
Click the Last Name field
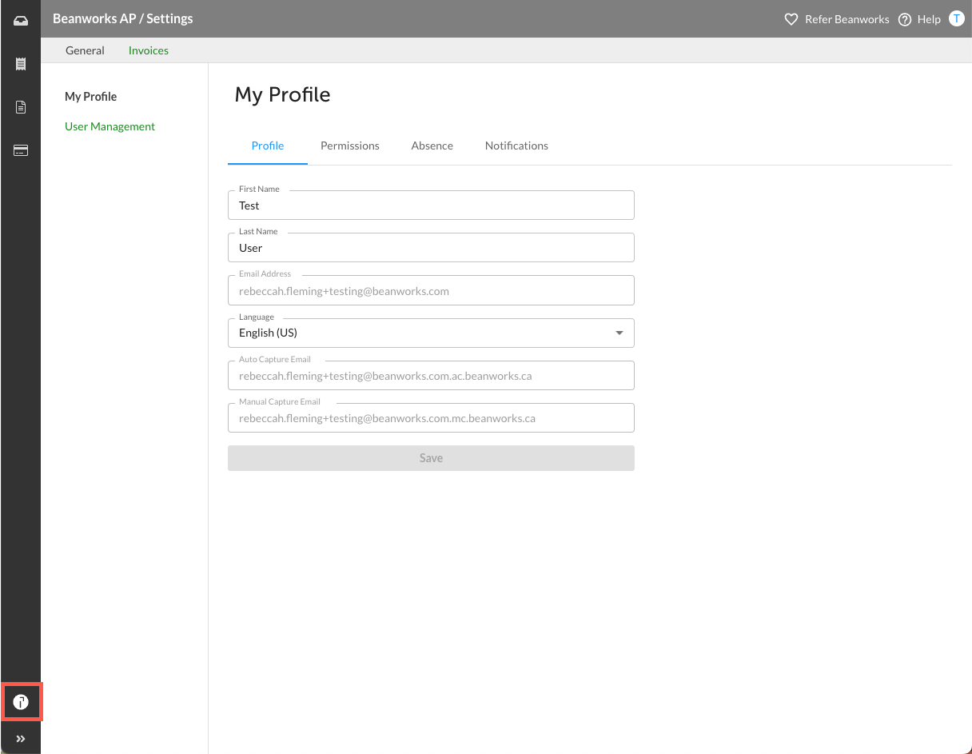coord(431,248)
